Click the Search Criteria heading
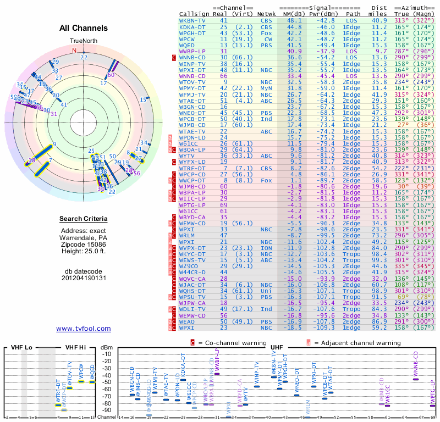Image resolution: width=440 pixels, height=422 pixels. [84, 219]
